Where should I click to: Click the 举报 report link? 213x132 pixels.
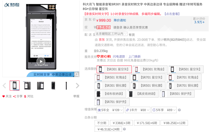(x=76, y=96)
